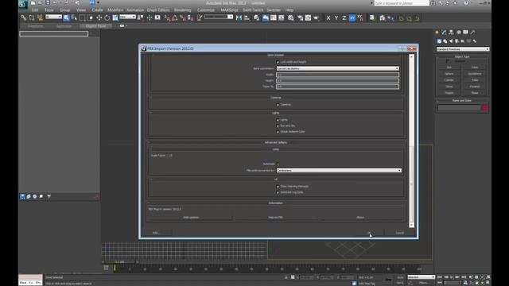
Task: Click the FBX dialog vertical scrollbar
Action: click(412, 141)
